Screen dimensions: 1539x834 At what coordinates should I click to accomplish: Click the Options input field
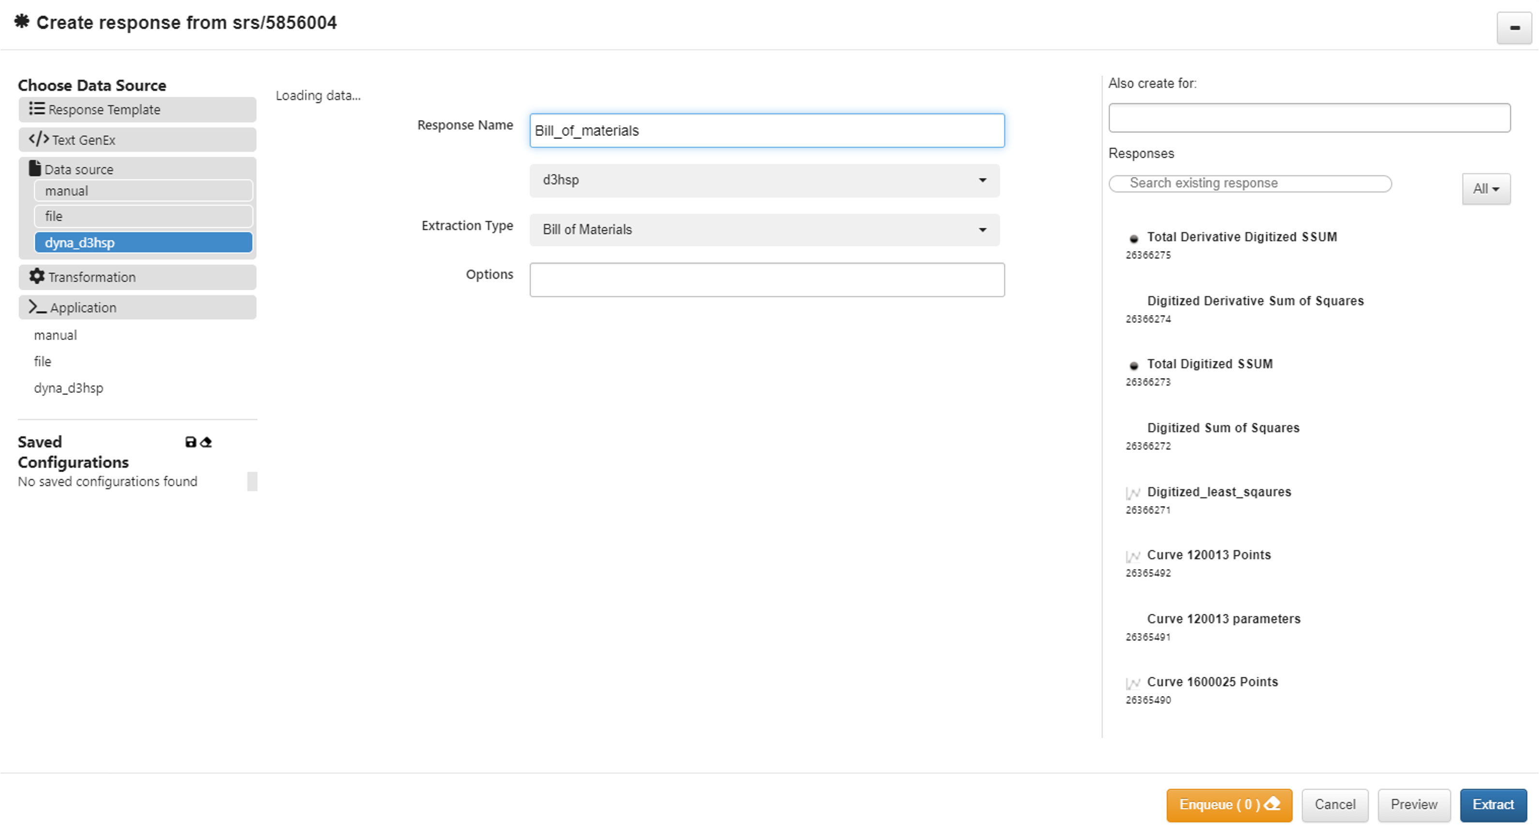click(767, 280)
